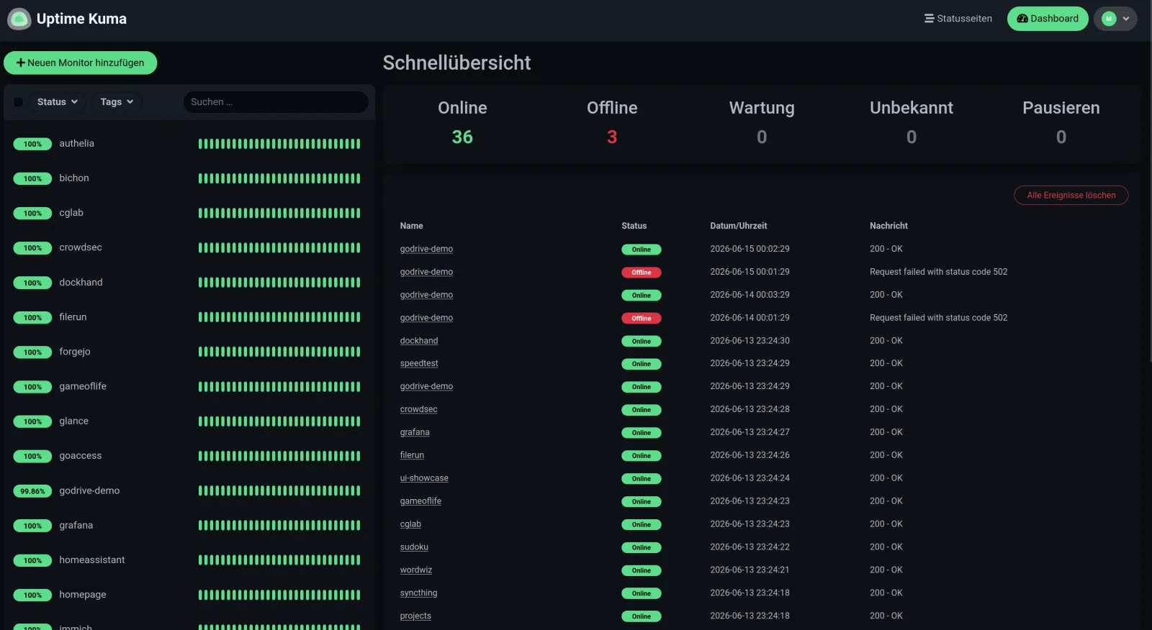The height and width of the screenshot is (630, 1152).
Task: Expand the Tags filter dropdown
Action: coord(117,102)
